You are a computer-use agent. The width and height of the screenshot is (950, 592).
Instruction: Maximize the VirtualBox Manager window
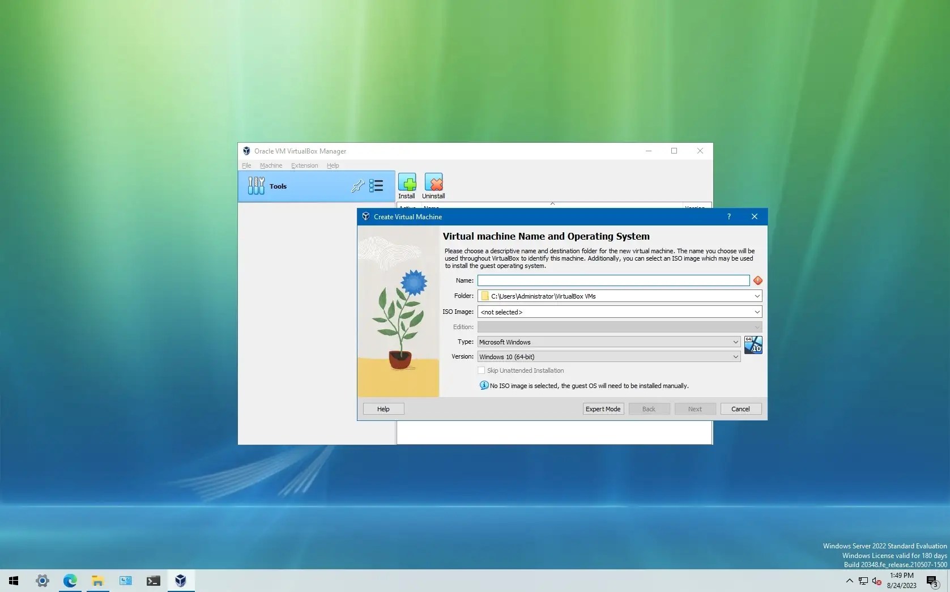pyautogui.click(x=674, y=151)
